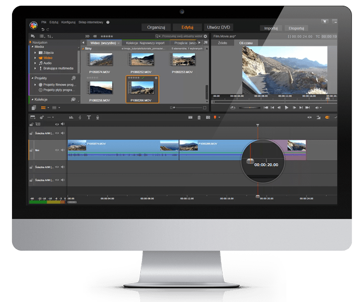
Task: Click the Organizuj button
Action: click(x=156, y=27)
